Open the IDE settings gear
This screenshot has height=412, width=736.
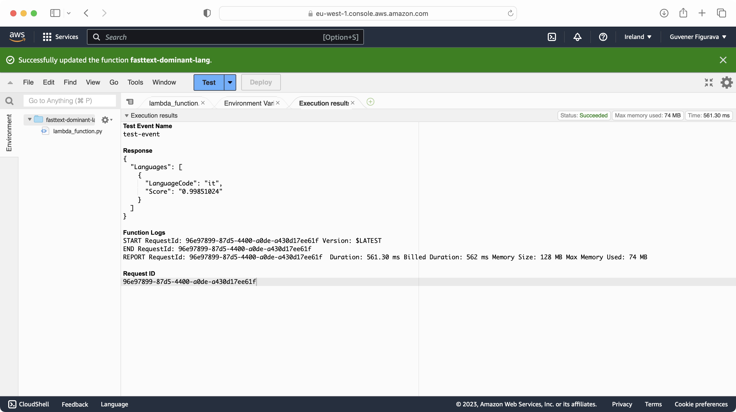[x=726, y=83]
